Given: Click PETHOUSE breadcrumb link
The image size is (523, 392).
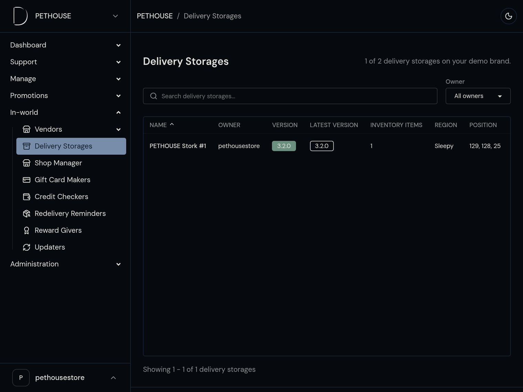Looking at the screenshot, I should [x=155, y=16].
